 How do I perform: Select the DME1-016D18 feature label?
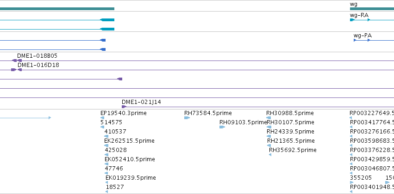pos(38,65)
